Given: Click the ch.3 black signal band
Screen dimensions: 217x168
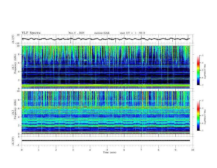Looking at the screenshot, I should (105, 141).
